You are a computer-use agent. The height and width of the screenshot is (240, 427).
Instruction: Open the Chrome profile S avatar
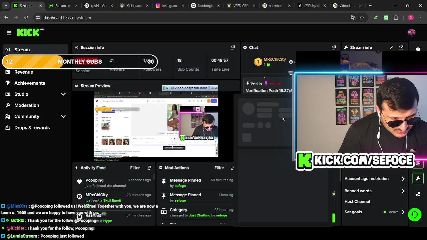coord(411,18)
